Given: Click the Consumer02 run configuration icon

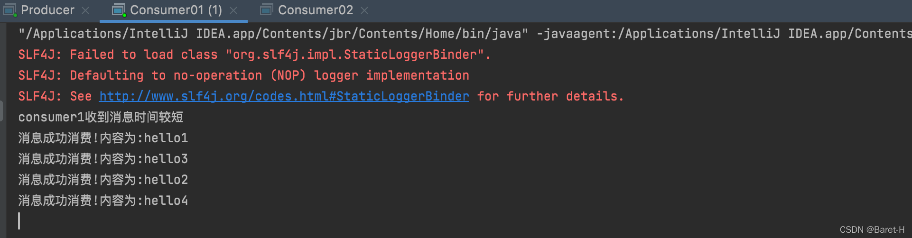Looking at the screenshot, I should click(267, 9).
